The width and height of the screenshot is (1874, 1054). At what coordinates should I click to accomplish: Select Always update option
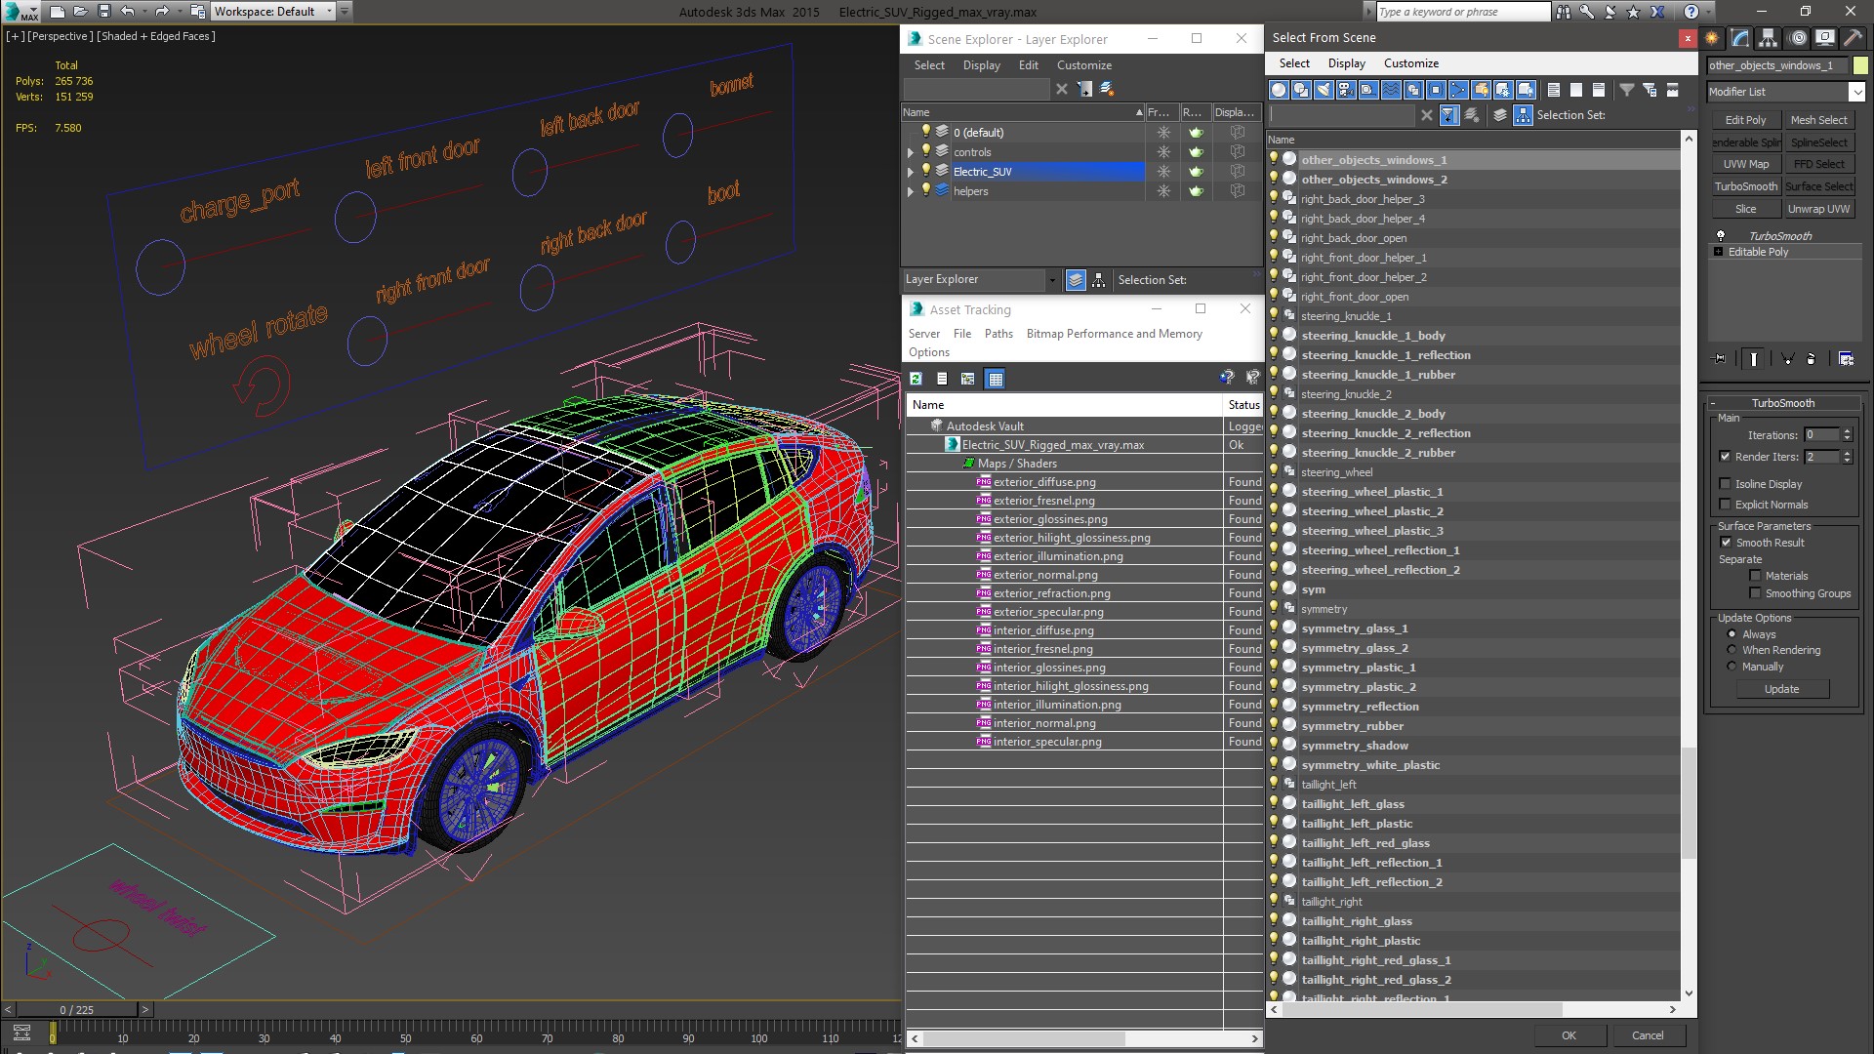tap(1731, 634)
